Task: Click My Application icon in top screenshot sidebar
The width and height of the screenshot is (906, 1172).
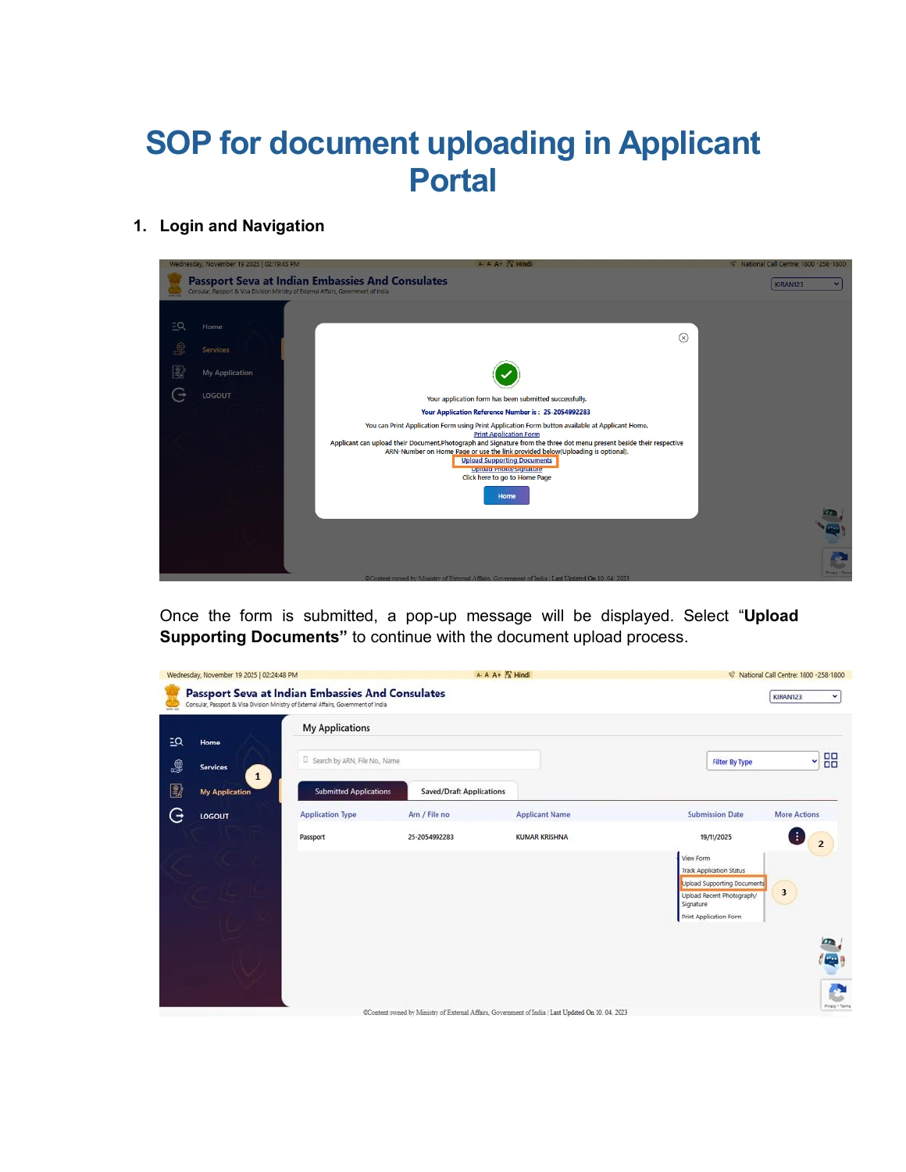Action: pos(179,372)
